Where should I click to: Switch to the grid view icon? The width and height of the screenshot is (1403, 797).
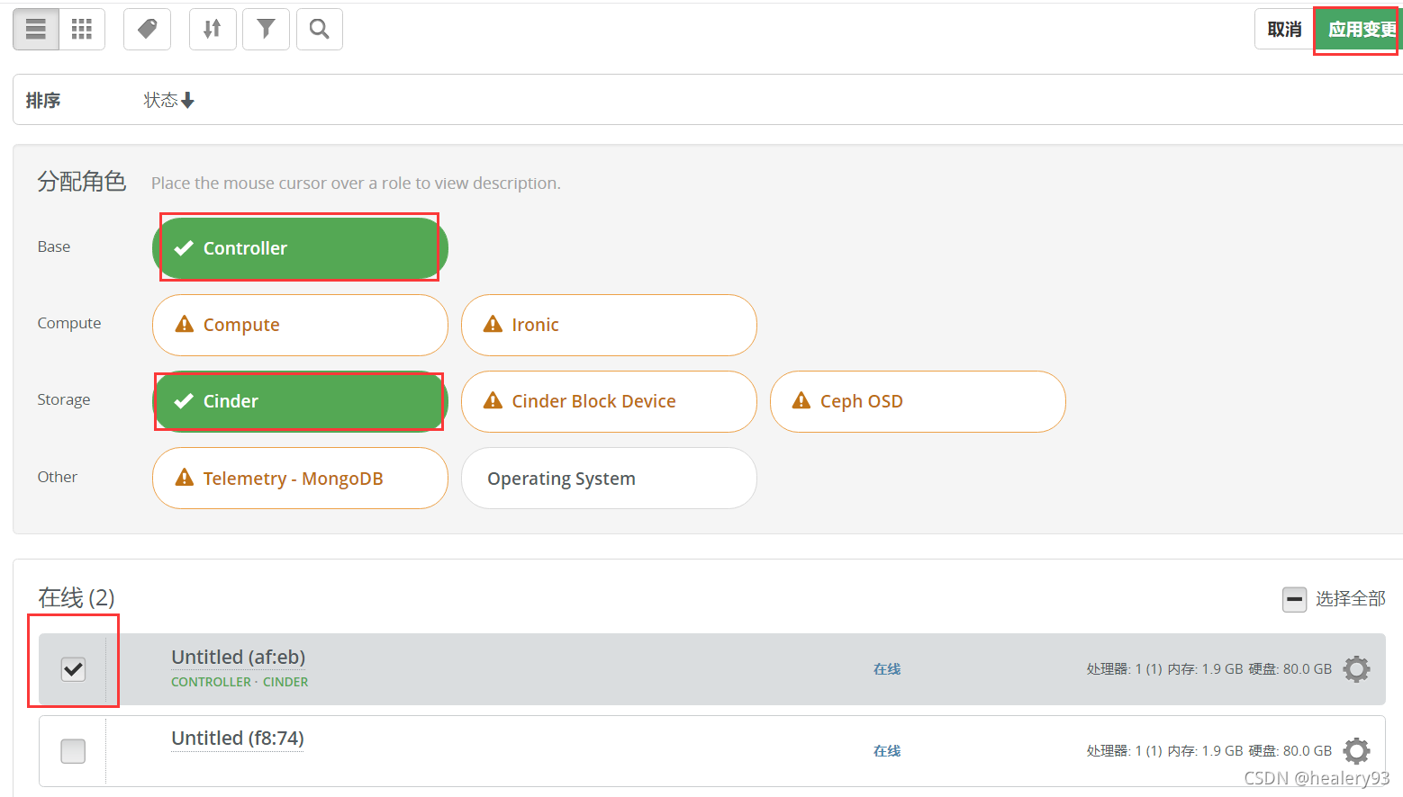point(81,29)
